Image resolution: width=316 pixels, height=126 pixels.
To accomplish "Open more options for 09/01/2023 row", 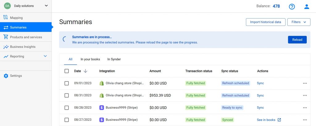I will [305, 83].
